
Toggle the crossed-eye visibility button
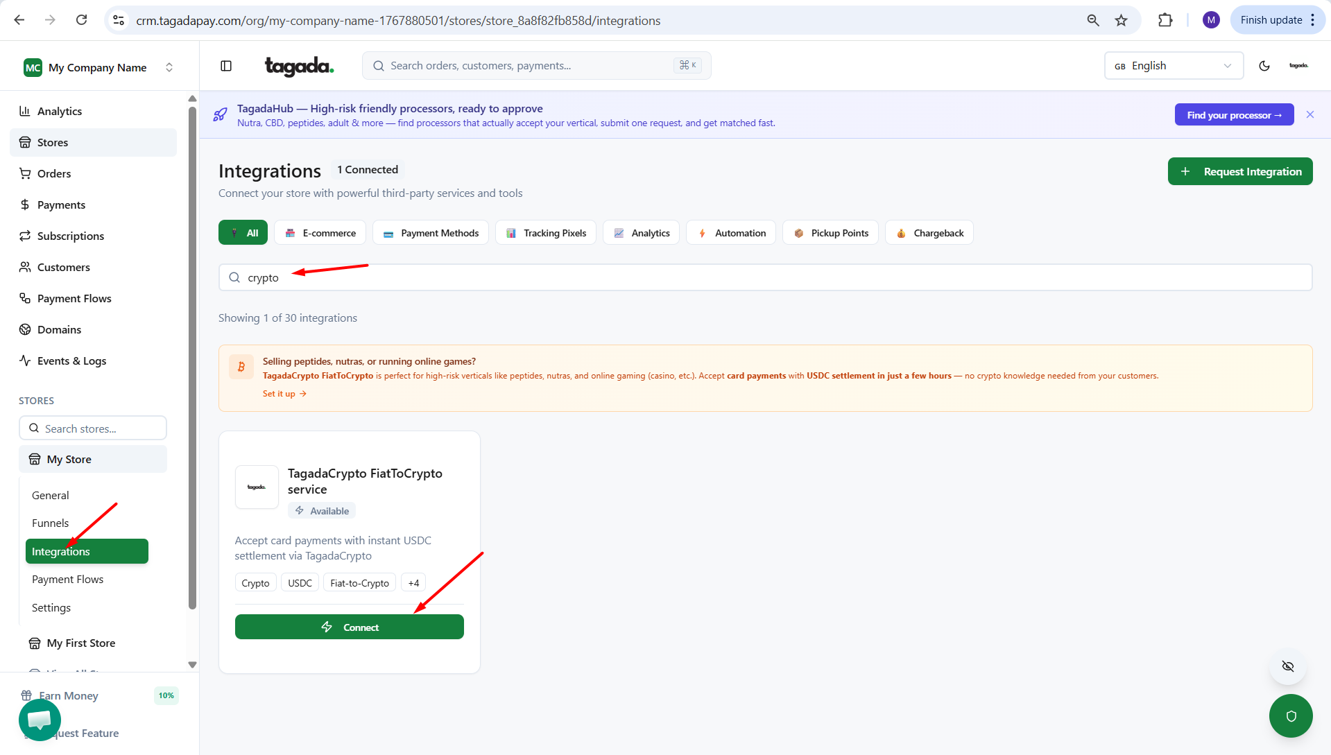coord(1288,666)
